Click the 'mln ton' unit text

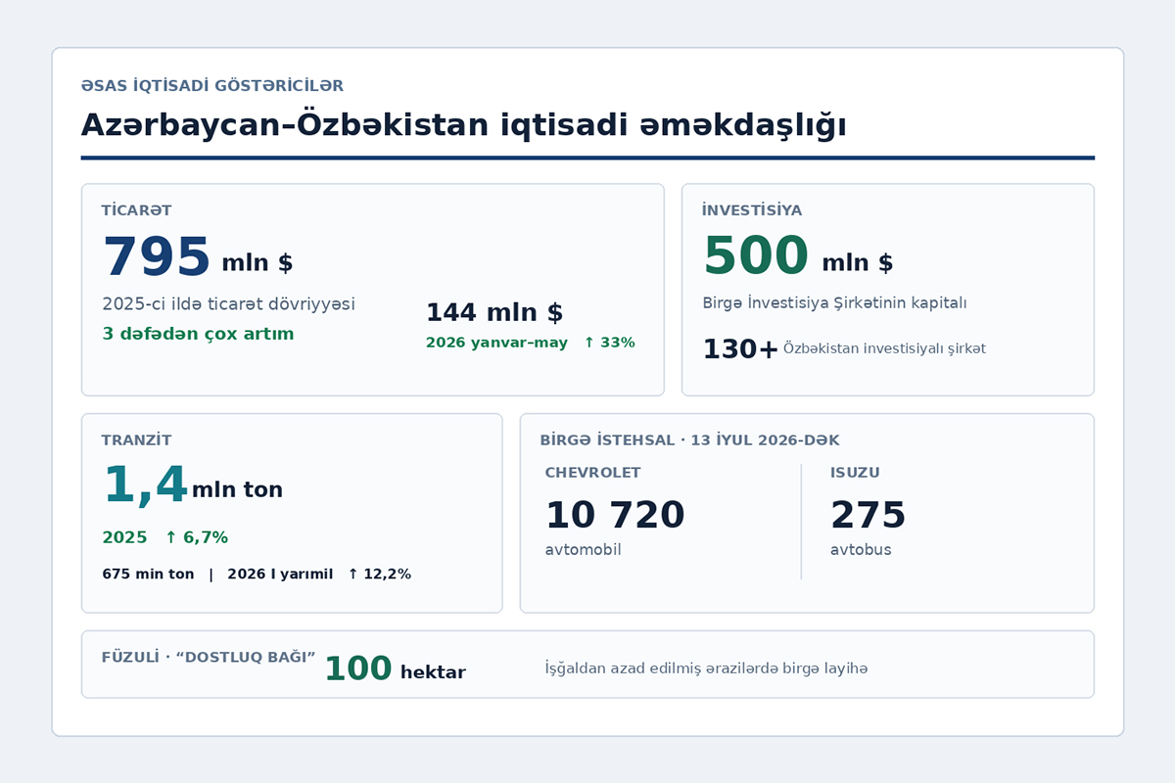(237, 490)
